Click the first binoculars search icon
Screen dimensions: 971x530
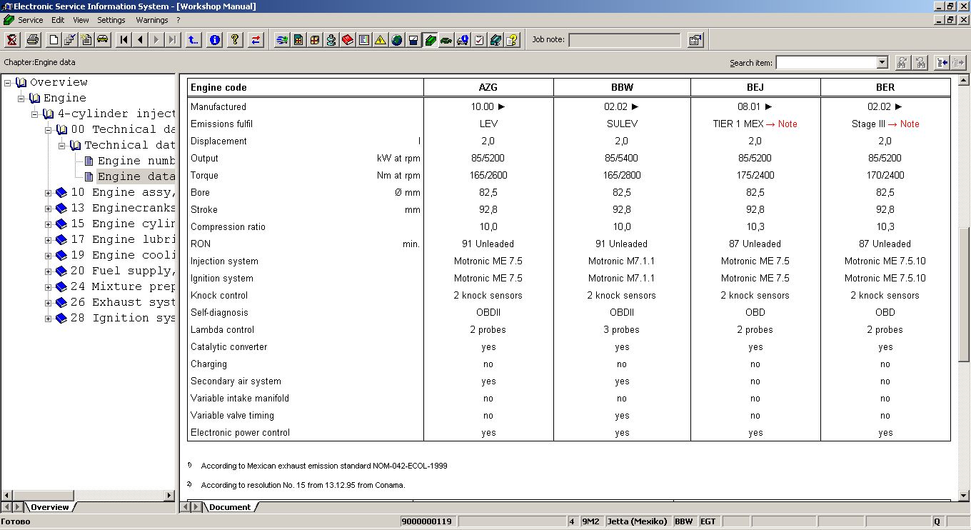click(x=902, y=63)
